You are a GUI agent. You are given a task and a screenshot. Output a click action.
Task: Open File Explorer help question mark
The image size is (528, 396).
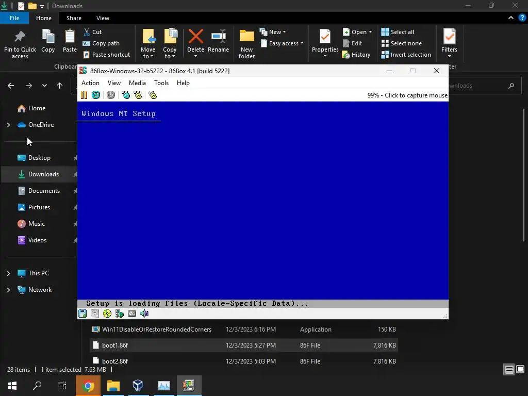(x=522, y=18)
